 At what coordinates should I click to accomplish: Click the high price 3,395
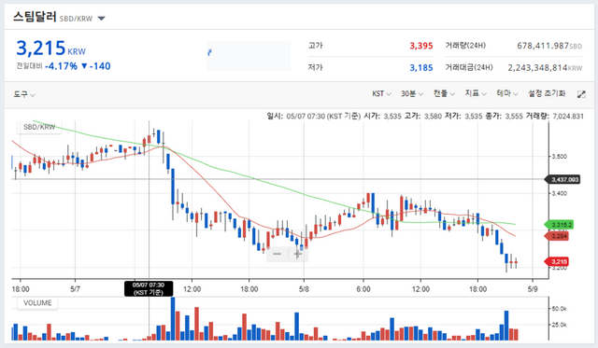point(421,46)
